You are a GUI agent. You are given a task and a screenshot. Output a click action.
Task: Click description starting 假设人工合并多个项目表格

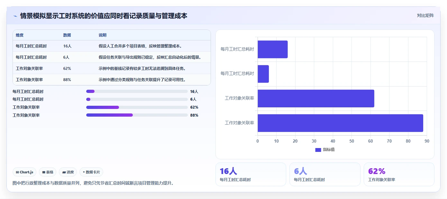tap(141, 46)
